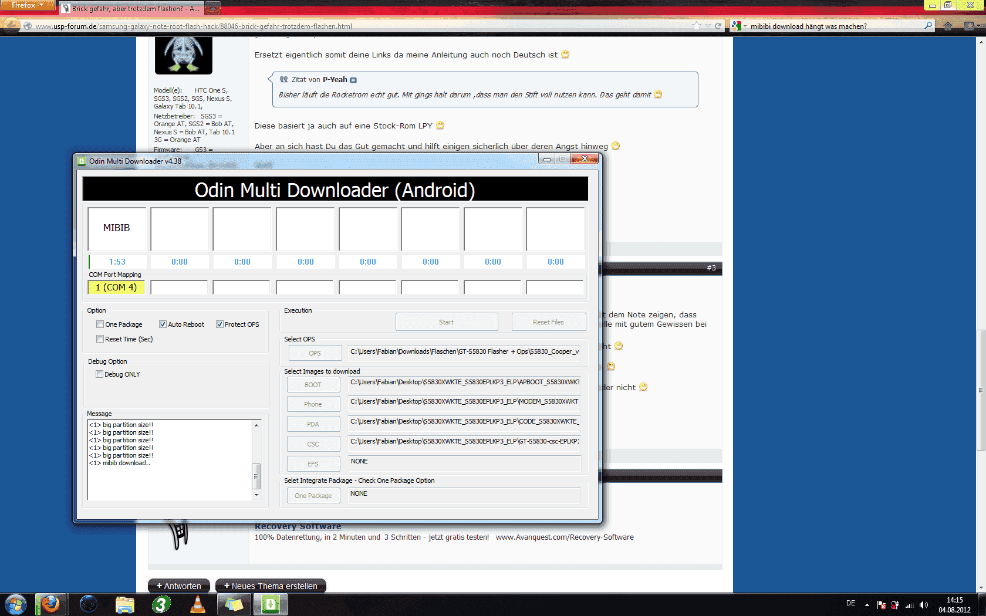Click the One Package select button
Viewport: 986px width, 616px height.
click(313, 496)
